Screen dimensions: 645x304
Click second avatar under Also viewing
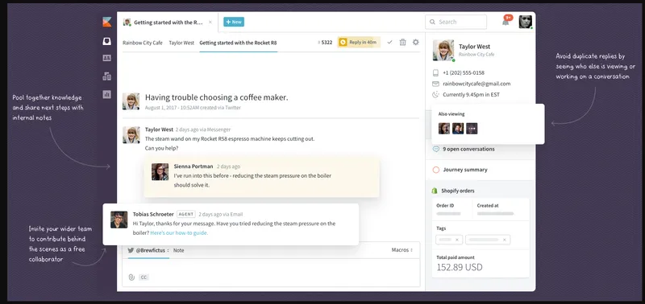coord(458,129)
